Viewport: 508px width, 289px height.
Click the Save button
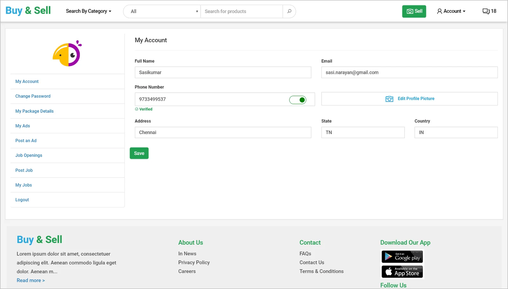[139, 153]
